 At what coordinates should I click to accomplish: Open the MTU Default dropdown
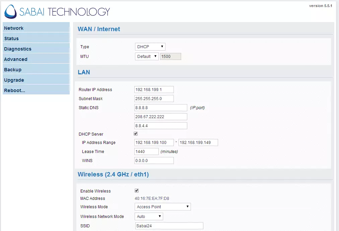click(x=147, y=57)
